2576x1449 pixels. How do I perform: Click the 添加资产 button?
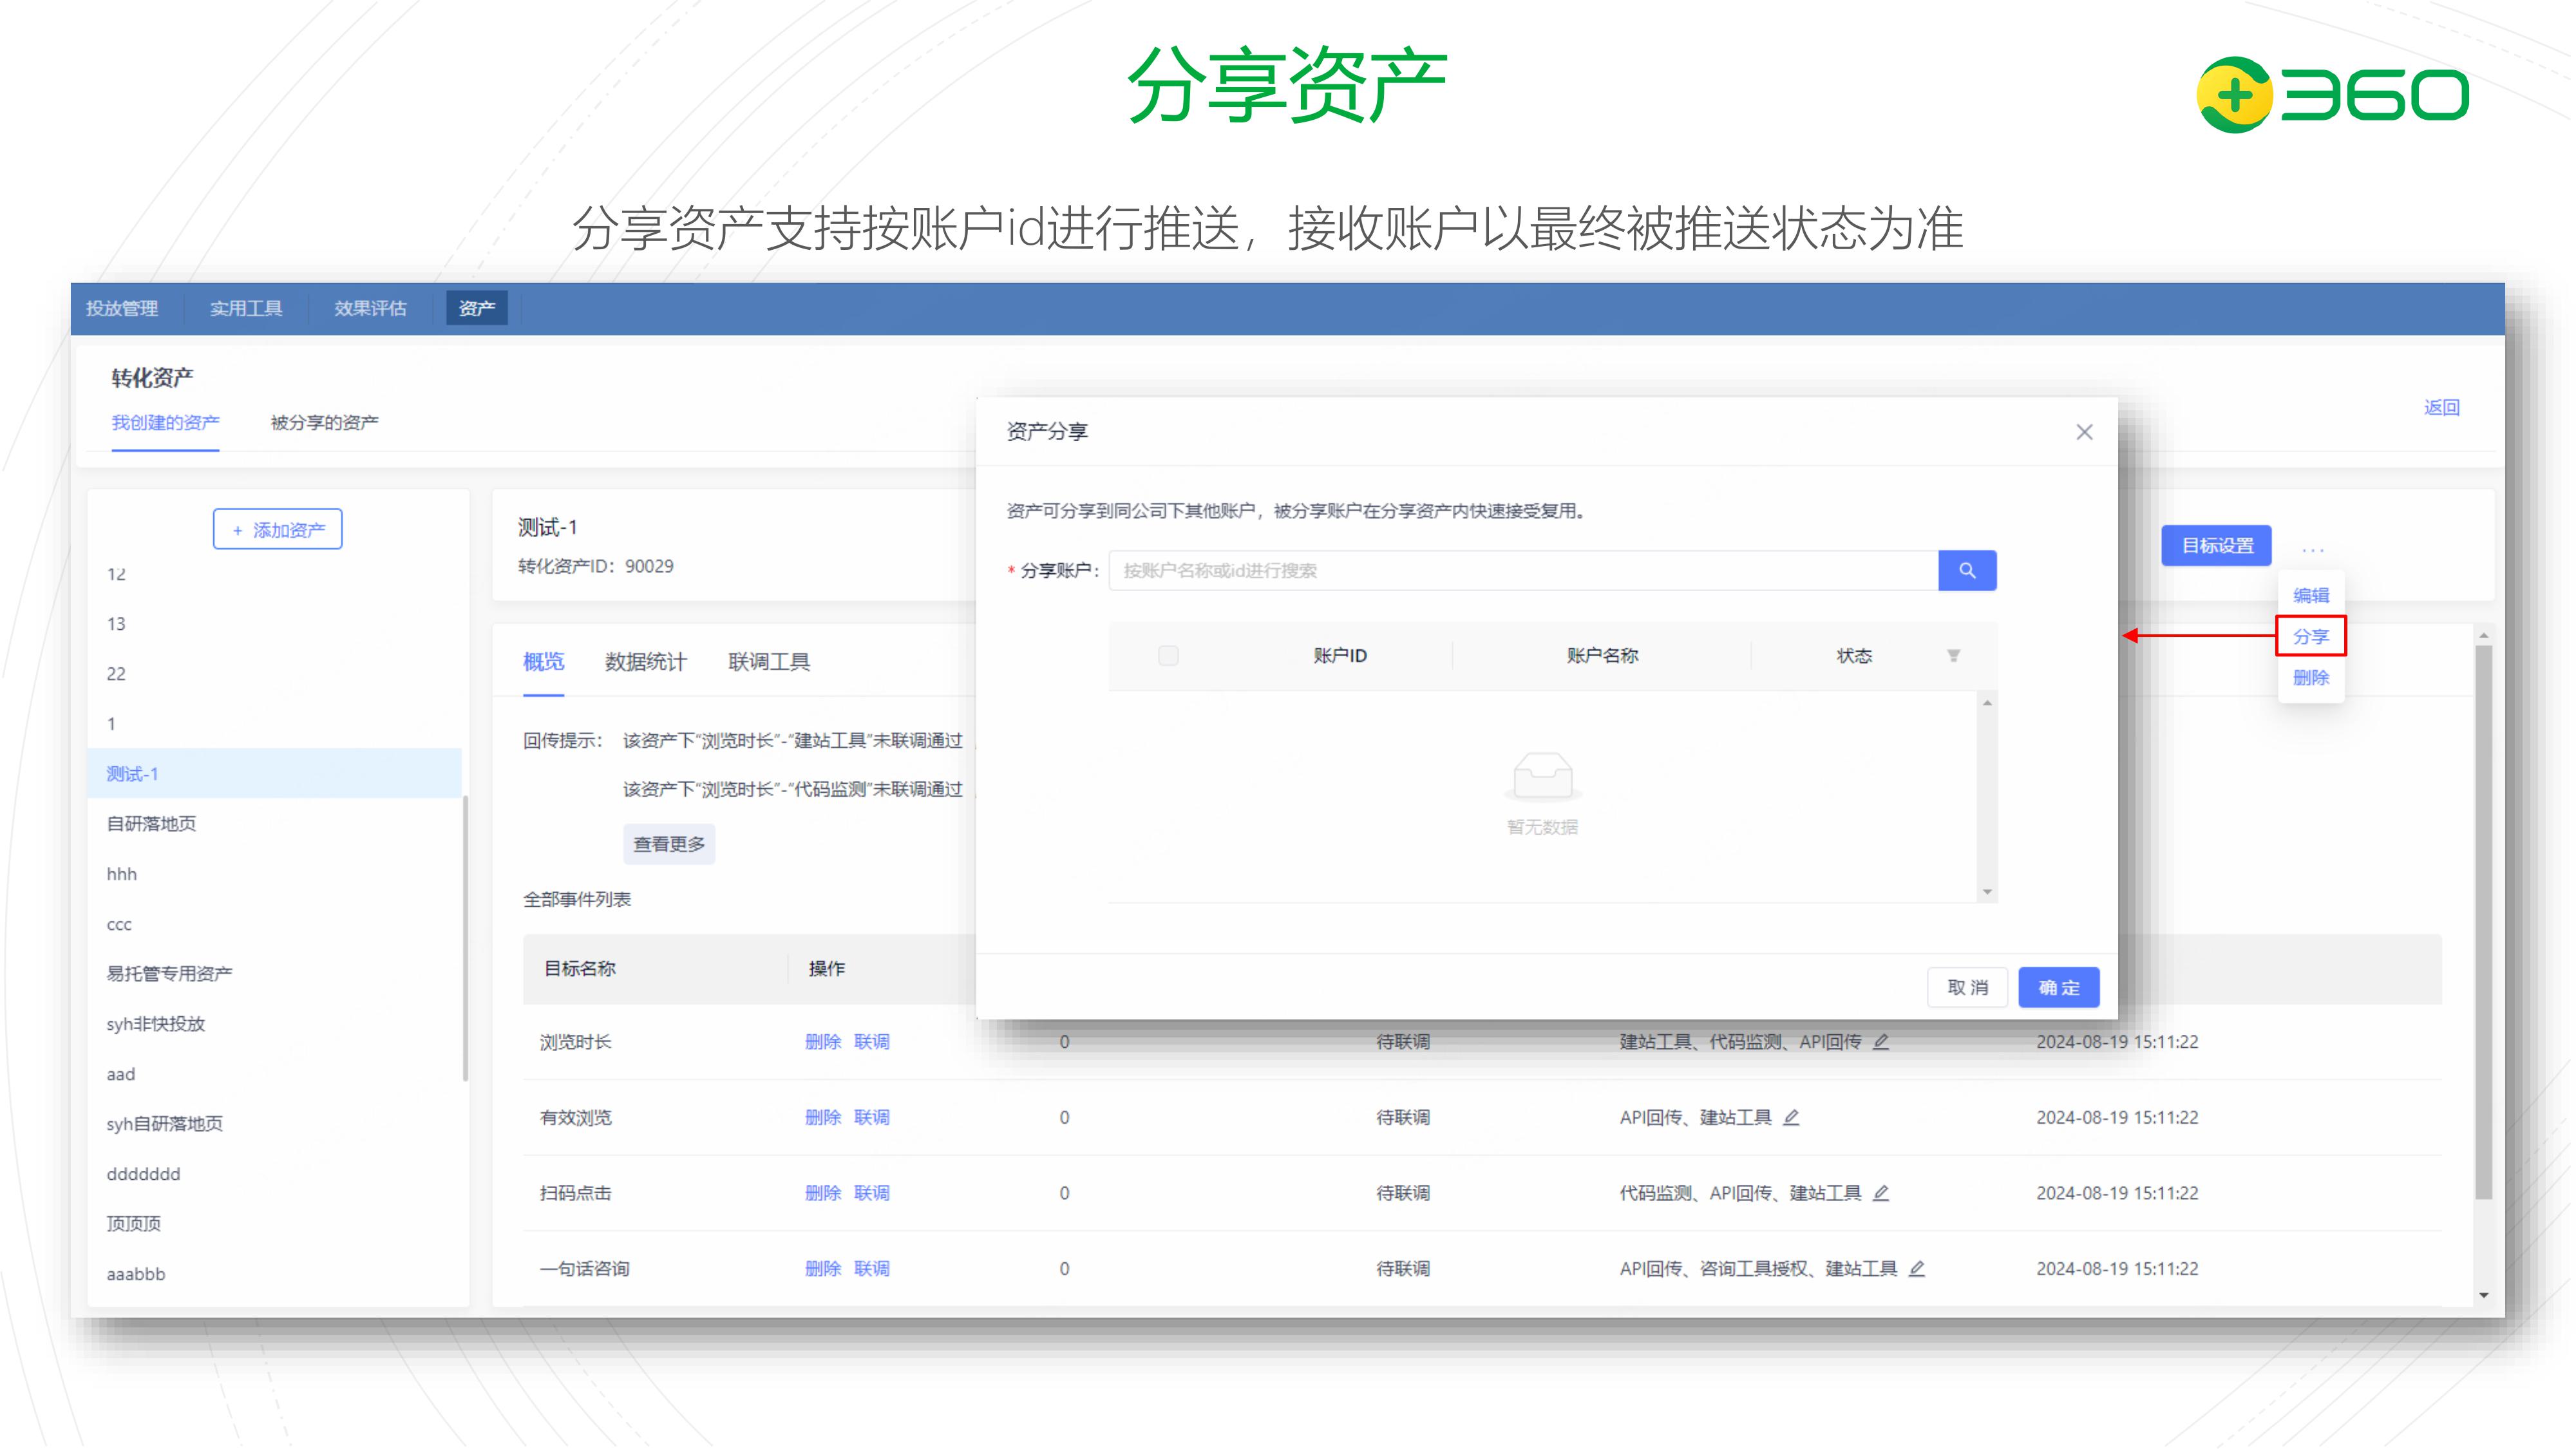(277, 530)
